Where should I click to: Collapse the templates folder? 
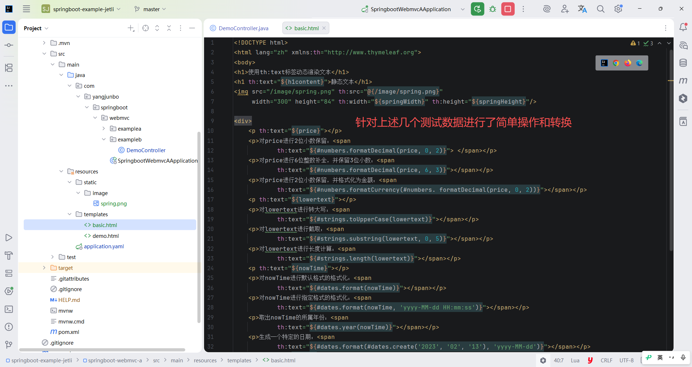[70, 214]
